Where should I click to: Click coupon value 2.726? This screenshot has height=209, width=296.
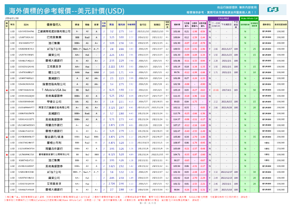(x=112, y=184)
